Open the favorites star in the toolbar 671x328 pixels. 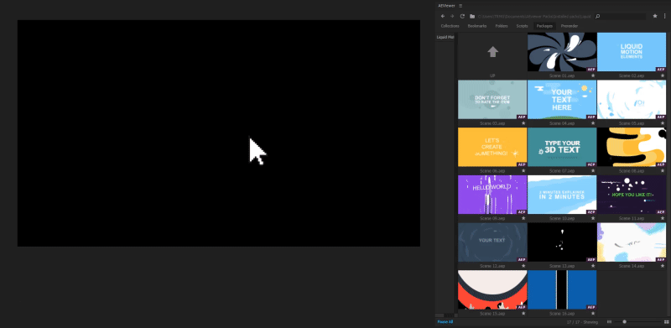[655, 16]
